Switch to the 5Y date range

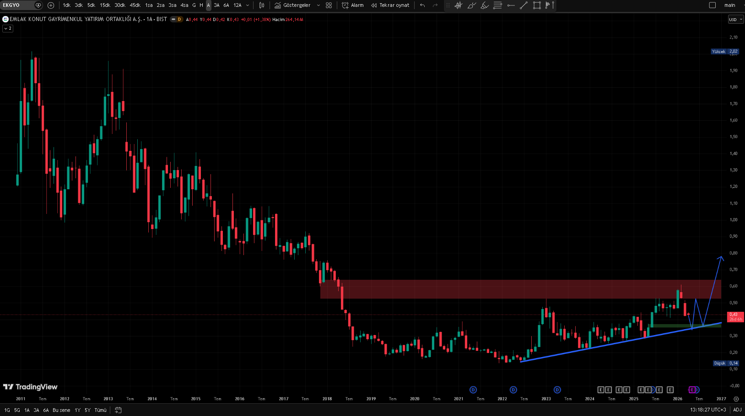(x=87, y=410)
